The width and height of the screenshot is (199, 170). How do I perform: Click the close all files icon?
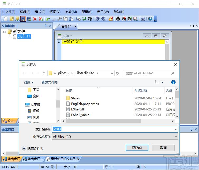pyautogui.click(x=41, y=19)
